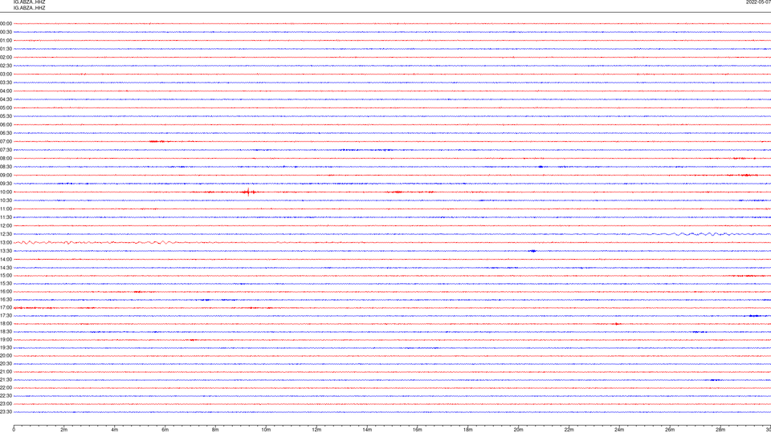Select the 24m tick label
The image size is (771, 433).
click(619, 430)
